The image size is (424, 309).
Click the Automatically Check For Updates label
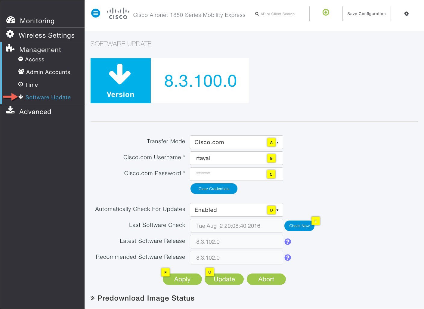tap(140, 209)
